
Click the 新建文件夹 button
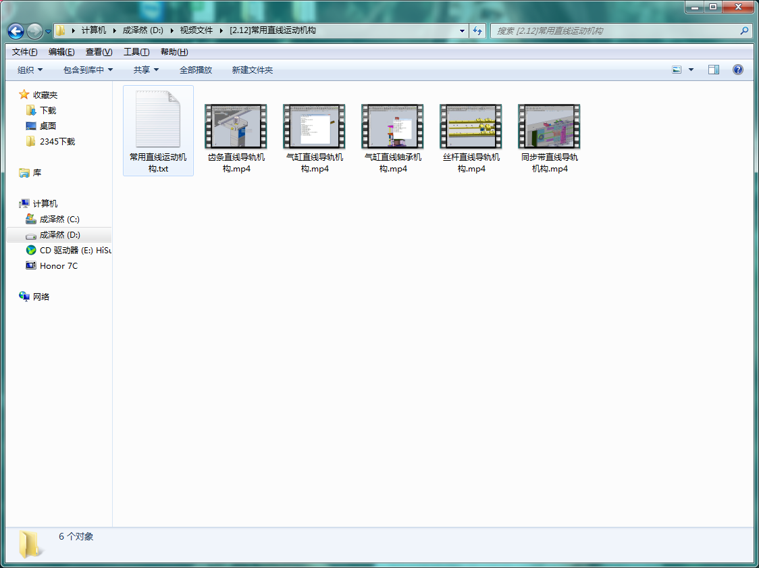point(252,70)
